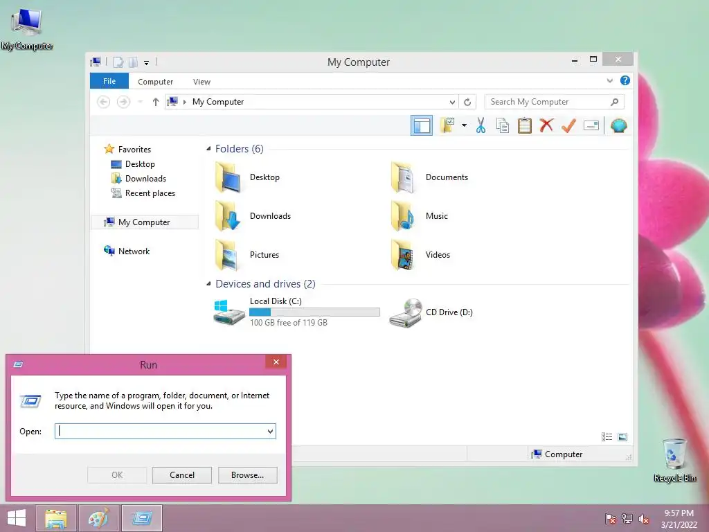Select Local Disk (C:) drive icon

[228, 312]
